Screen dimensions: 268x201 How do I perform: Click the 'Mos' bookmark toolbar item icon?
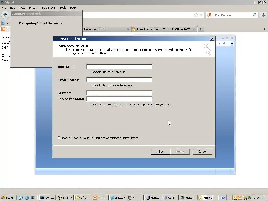(3, 23)
